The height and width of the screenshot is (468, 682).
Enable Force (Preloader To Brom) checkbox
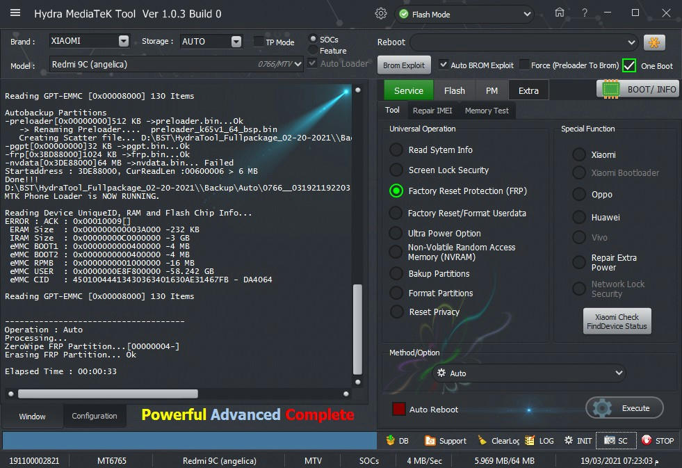(525, 65)
